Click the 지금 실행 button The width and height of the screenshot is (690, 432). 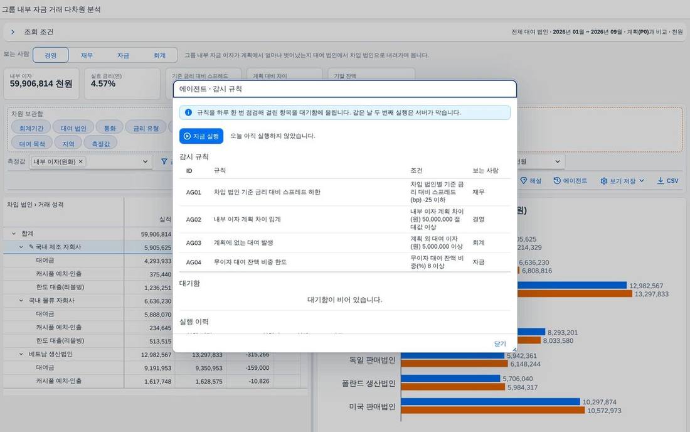[201, 136]
